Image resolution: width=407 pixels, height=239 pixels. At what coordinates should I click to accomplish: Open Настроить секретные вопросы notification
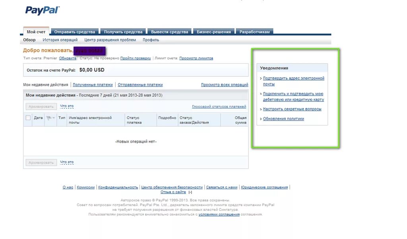(293, 109)
